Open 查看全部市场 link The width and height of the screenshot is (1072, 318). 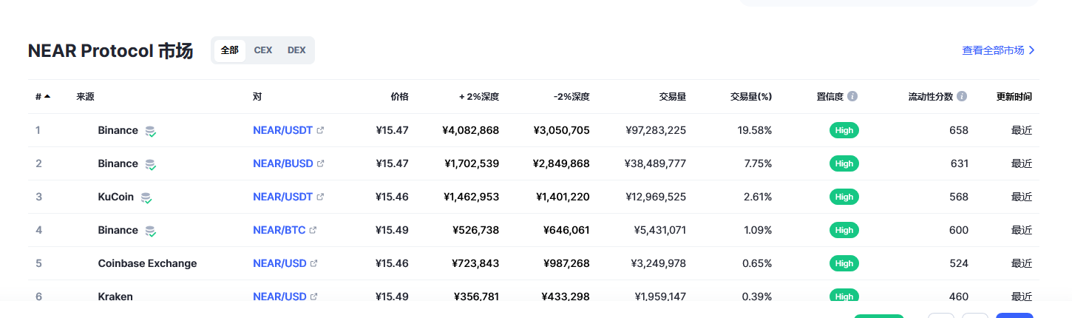tap(998, 50)
